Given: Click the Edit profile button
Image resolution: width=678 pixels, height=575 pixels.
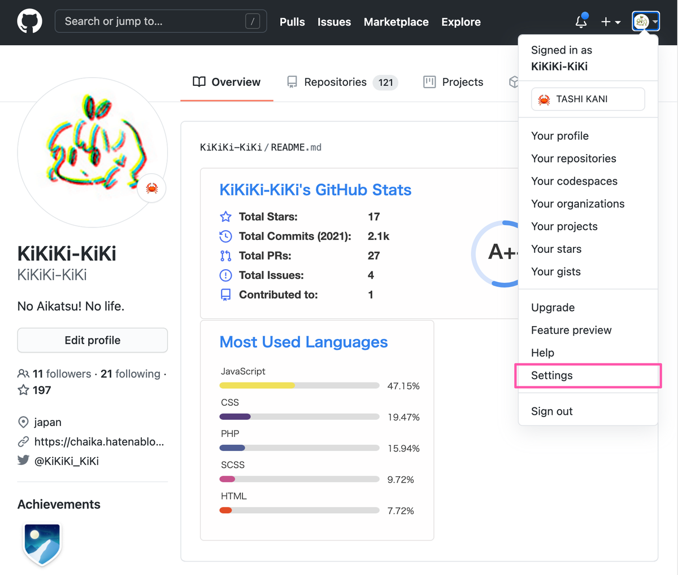Looking at the screenshot, I should [93, 340].
